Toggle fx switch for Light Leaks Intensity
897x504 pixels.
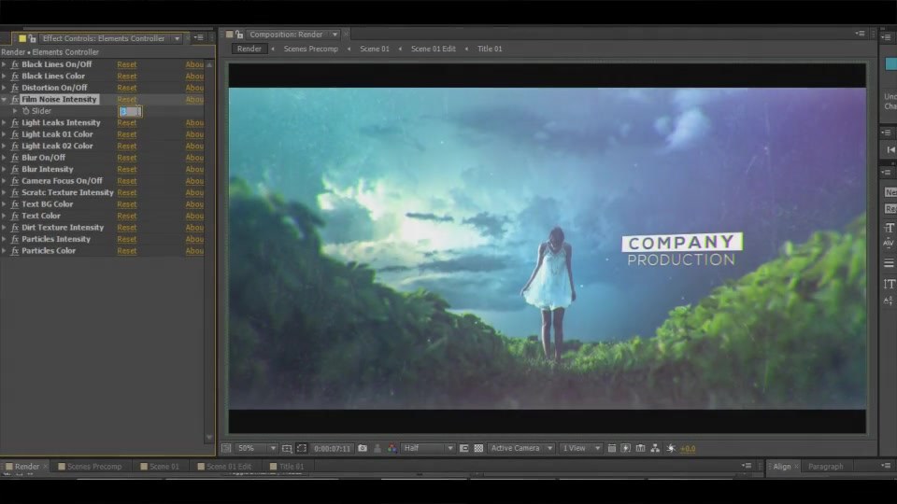click(x=15, y=123)
